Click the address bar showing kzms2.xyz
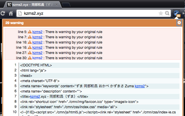This screenshot has height=116, width=185. pyautogui.click(x=87, y=13)
